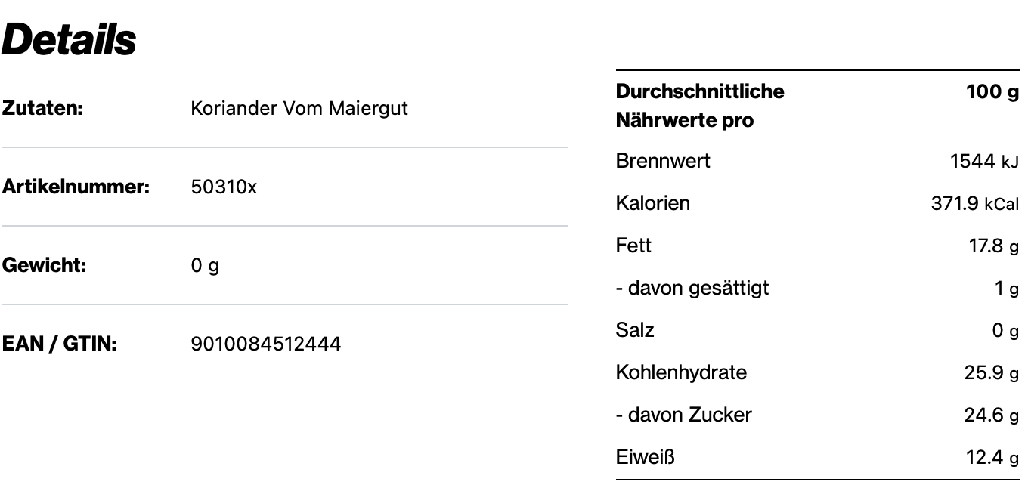Click the Kalorien row label
The height and width of the screenshot is (488, 1028).
point(653,203)
